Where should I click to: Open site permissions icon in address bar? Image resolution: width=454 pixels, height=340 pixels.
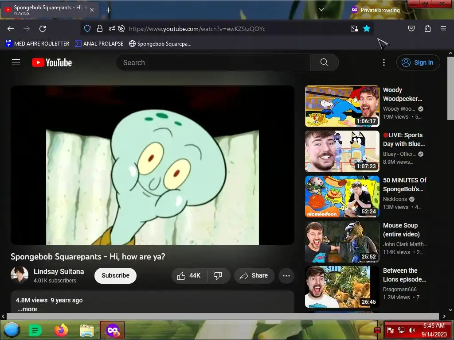point(112,28)
